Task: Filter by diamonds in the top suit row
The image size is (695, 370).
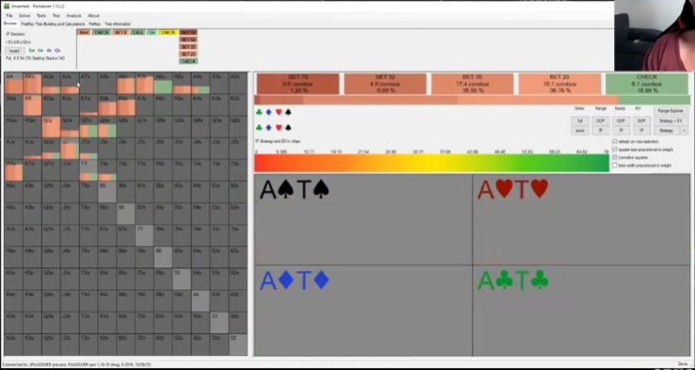Action: [x=268, y=112]
